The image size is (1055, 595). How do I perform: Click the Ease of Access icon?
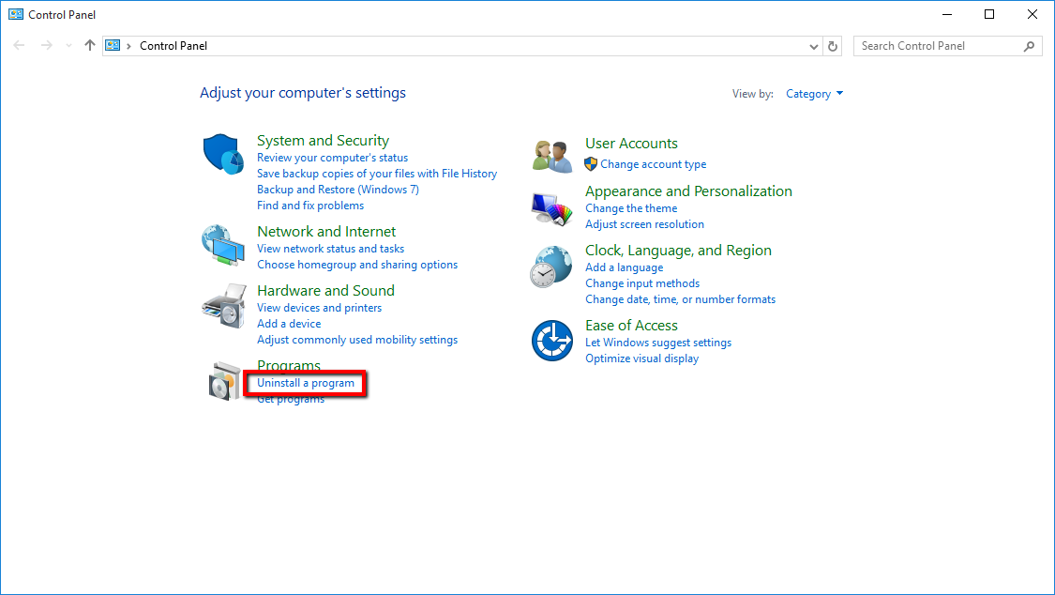tap(551, 341)
